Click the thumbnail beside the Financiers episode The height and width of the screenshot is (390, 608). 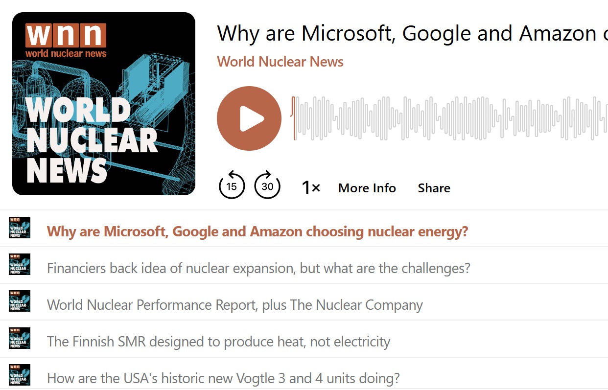pyautogui.click(x=20, y=264)
